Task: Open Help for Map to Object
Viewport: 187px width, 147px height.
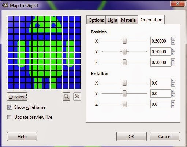Action: coord(22,136)
